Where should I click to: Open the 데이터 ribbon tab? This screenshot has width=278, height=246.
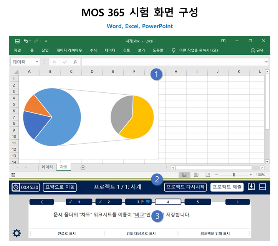pyautogui.click(x=110, y=50)
